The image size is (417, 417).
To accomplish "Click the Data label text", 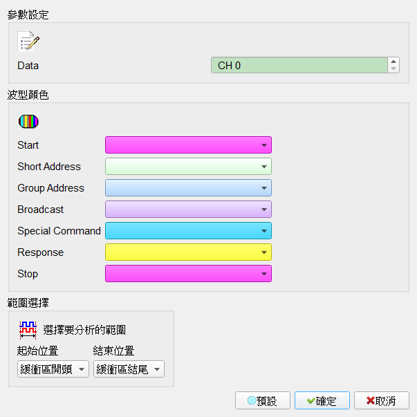I will (28, 66).
